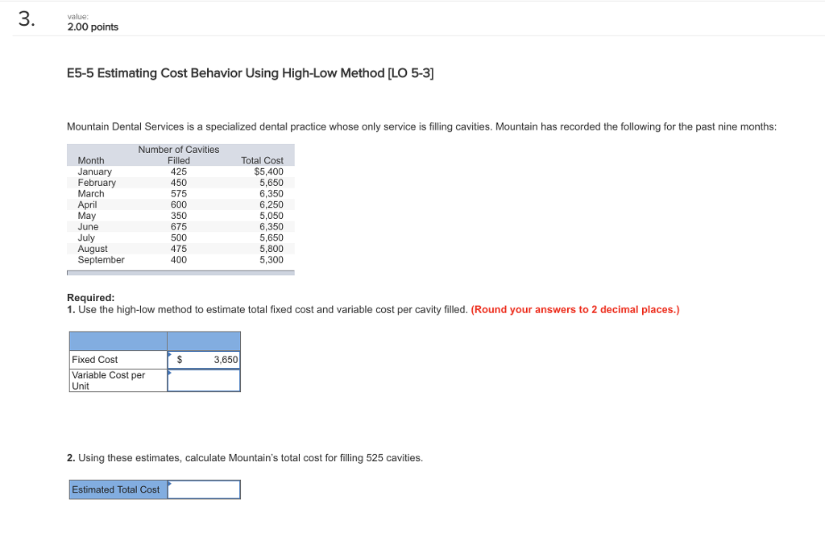Click the Estimated Total Cost input box
Screen dimensions: 825x545
point(204,489)
